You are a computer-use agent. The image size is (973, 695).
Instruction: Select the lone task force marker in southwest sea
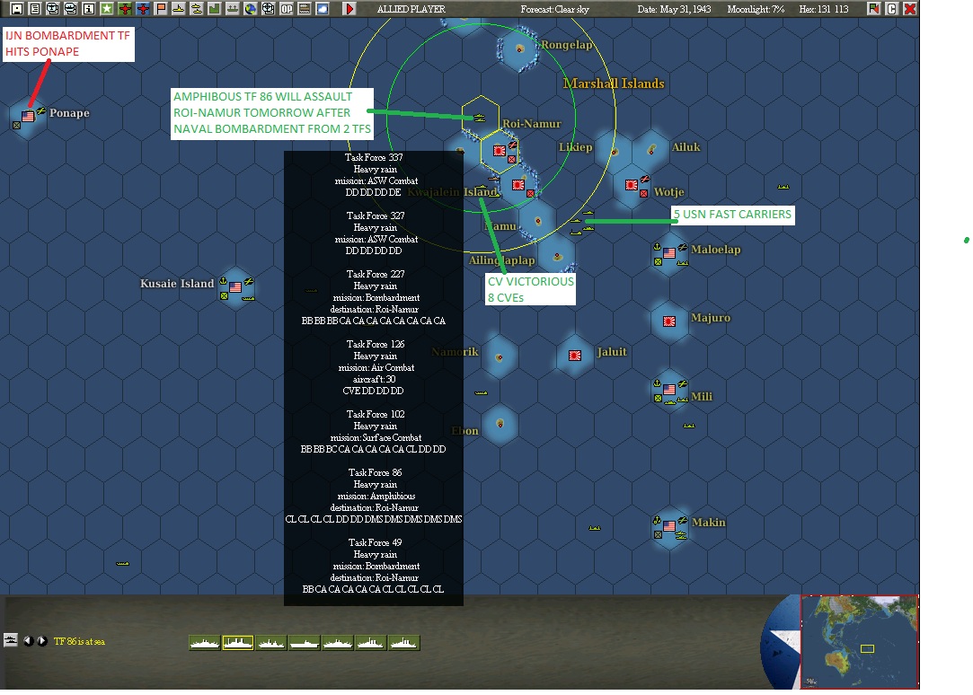click(x=123, y=563)
